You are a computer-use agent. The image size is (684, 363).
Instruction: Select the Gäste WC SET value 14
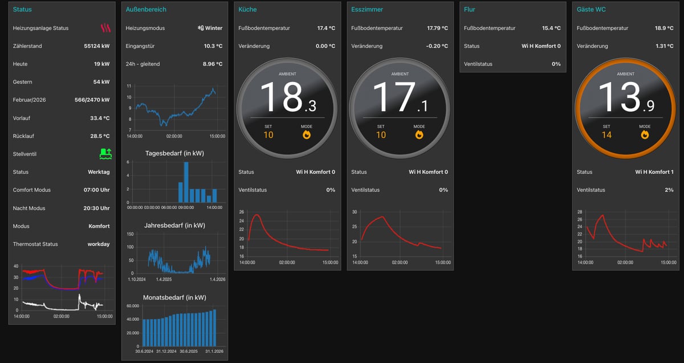[x=606, y=135]
